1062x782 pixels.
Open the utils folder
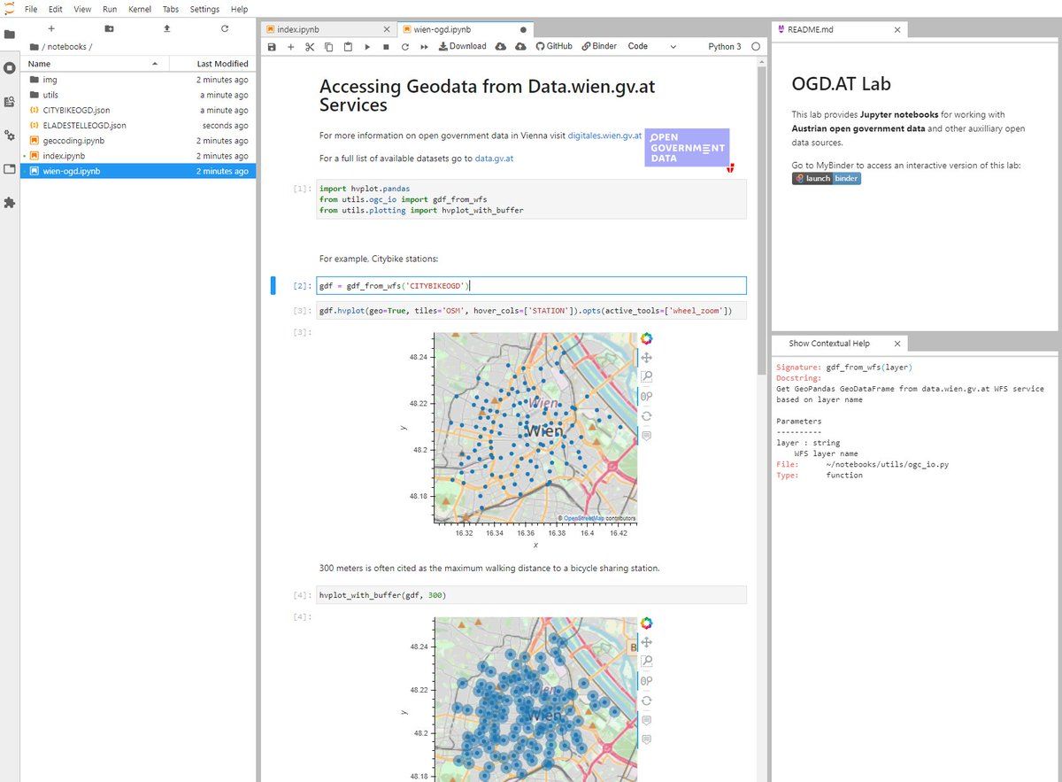(138, 95)
